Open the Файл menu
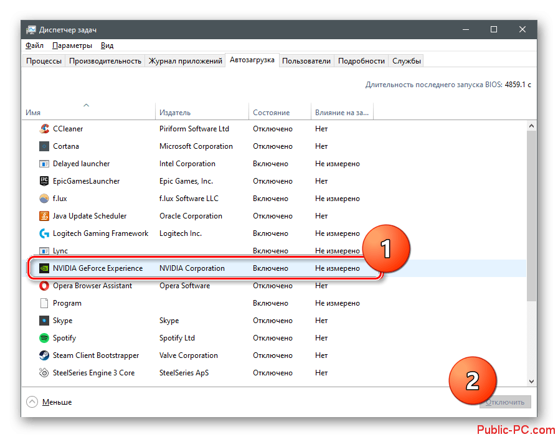 (x=34, y=45)
